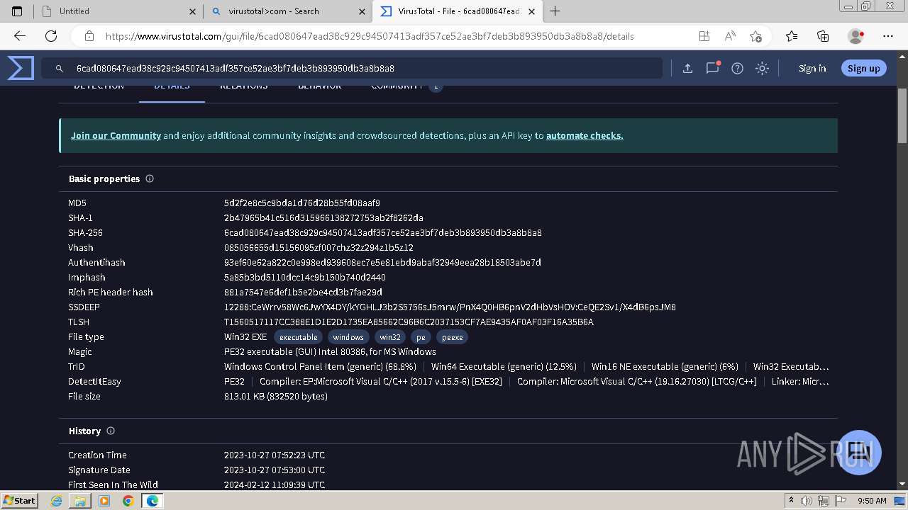Click the browser back arrow
The image size is (908, 510).
pos(20,36)
